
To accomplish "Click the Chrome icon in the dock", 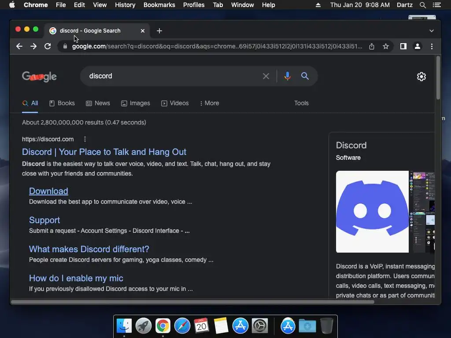I will click(163, 326).
